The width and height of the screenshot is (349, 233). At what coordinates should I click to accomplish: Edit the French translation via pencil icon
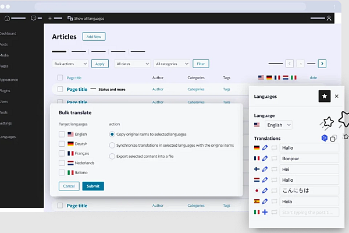tap(265, 158)
